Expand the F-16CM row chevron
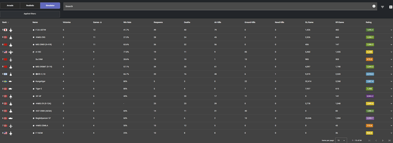393x143 pixels. [391, 133]
